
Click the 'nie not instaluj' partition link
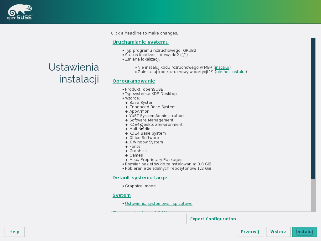point(231,72)
